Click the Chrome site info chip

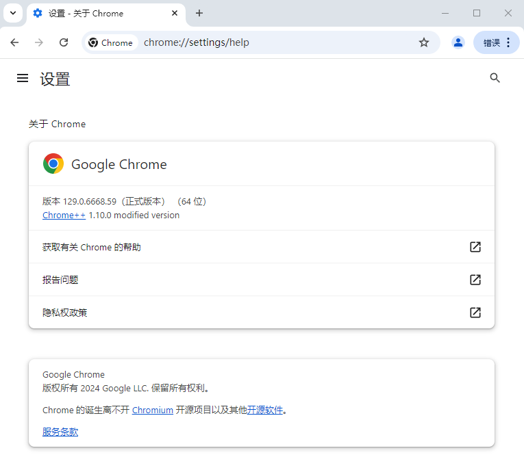click(110, 42)
